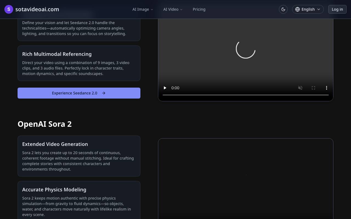Open the English language selector chevron
351x219 pixels.
[319, 9]
